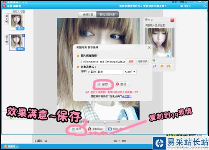Click the 照片 2 label in the right panel
This screenshot has height=150, width=209.
coord(149,20)
